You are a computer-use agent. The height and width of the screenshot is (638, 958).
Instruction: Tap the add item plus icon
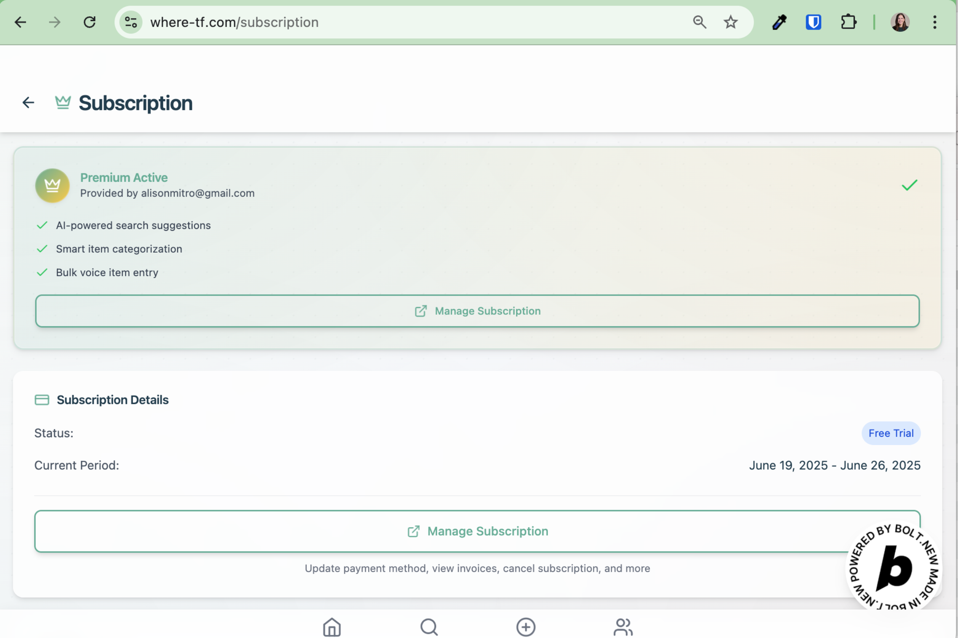526,627
